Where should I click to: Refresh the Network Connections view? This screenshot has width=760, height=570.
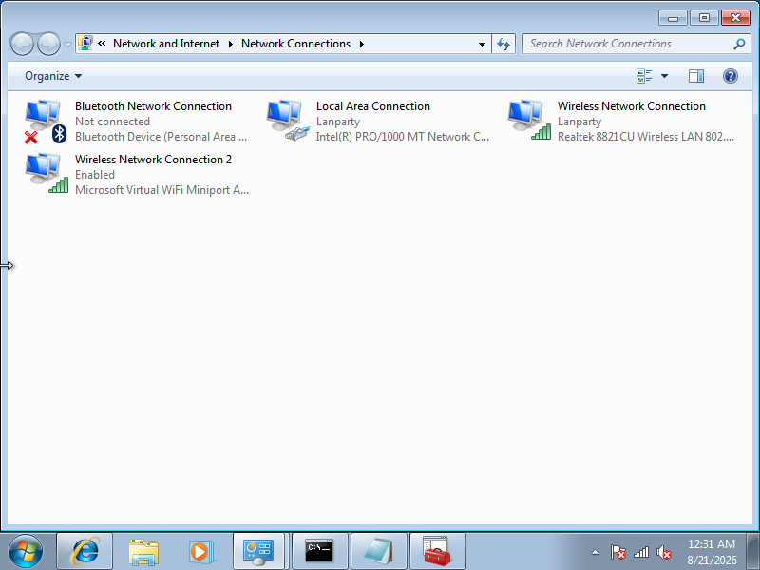pos(503,44)
